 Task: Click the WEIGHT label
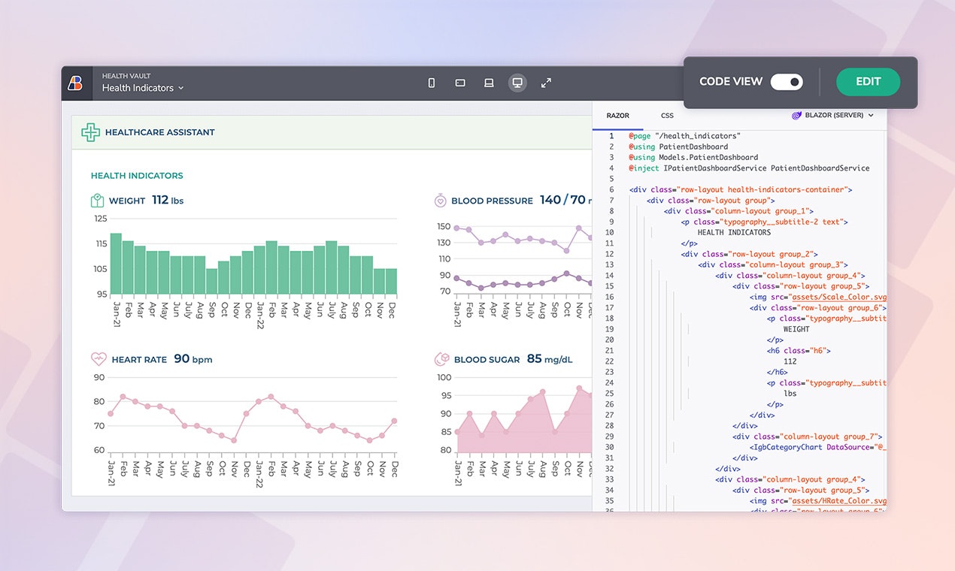pos(127,201)
